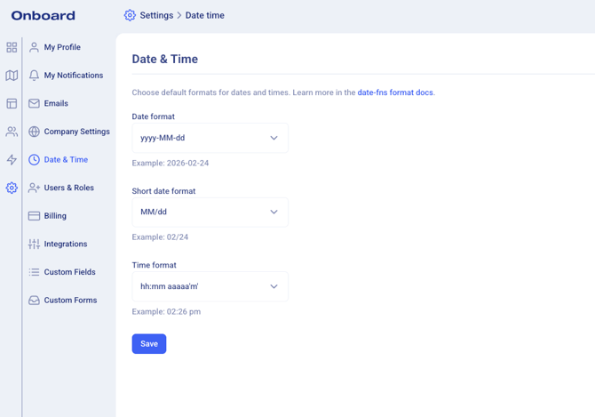Click the dashboard grid icon in left rail
The height and width of the screenshot is (417, 595).
tap(12, 47)
